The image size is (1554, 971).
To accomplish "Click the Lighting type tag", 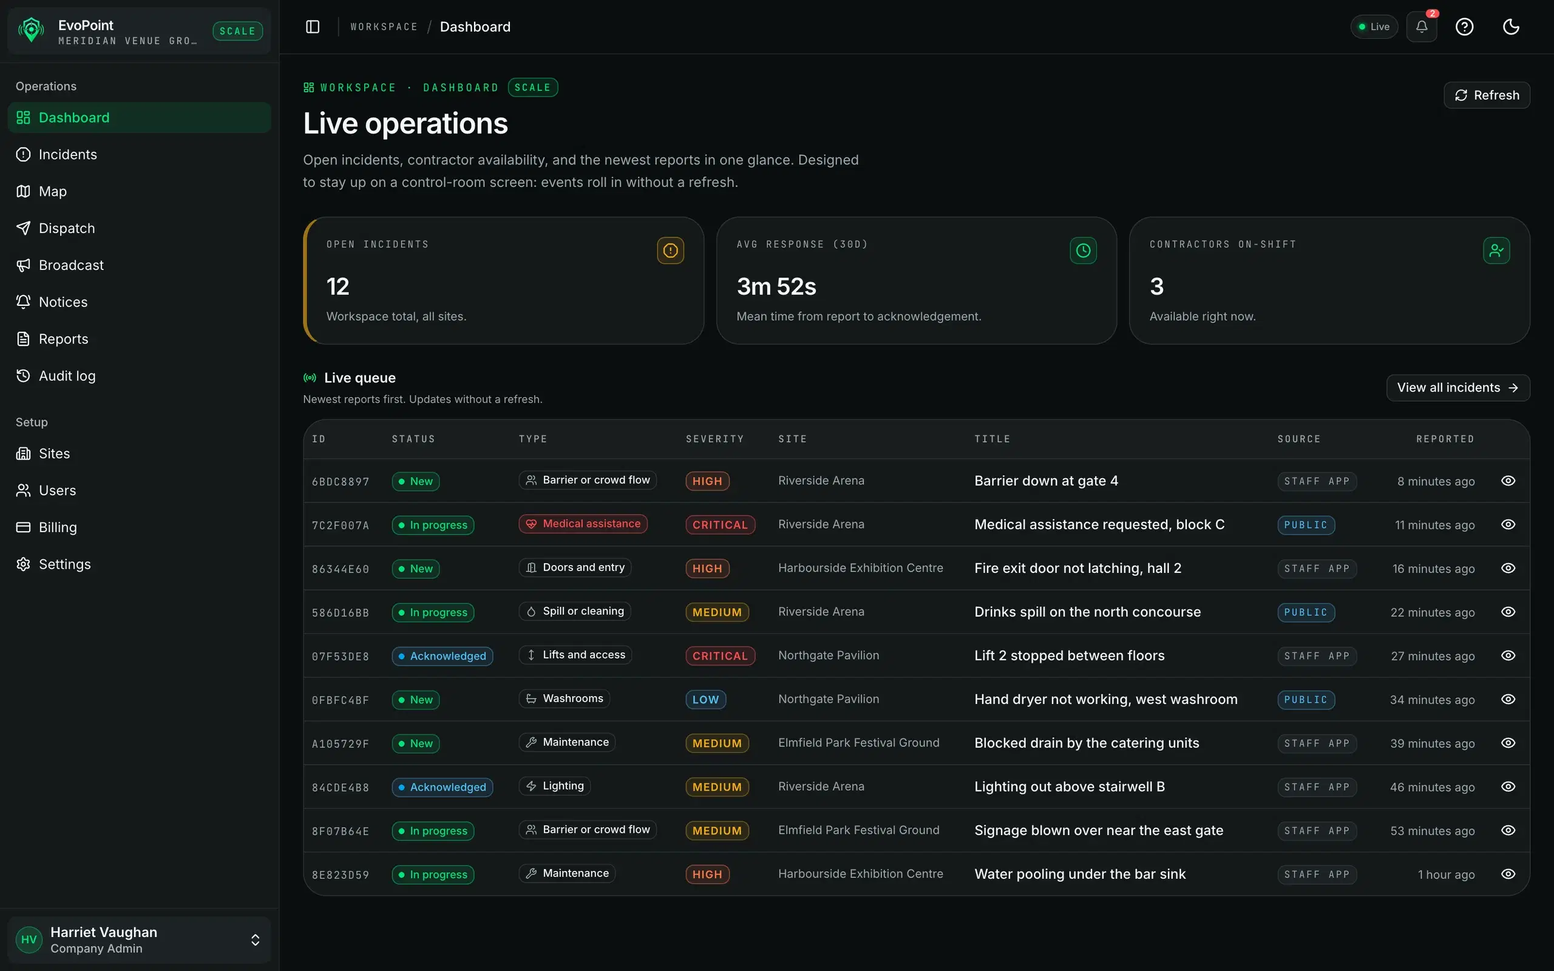I will point(555,786).
